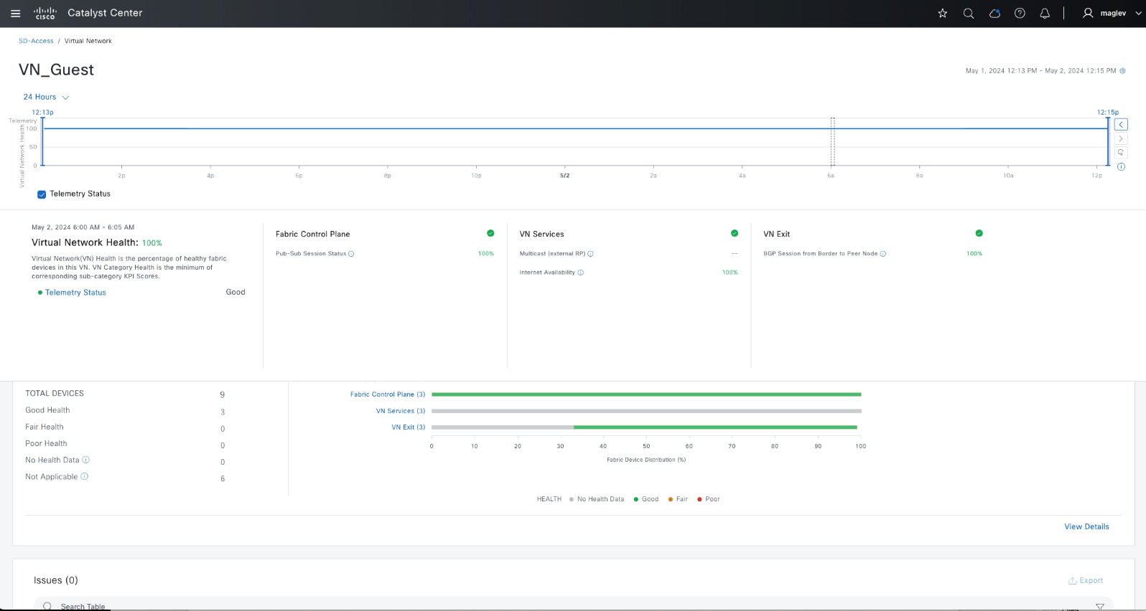Click the filter funnel icon in Issues table
1146x611 pixels.
point(1099,607)
